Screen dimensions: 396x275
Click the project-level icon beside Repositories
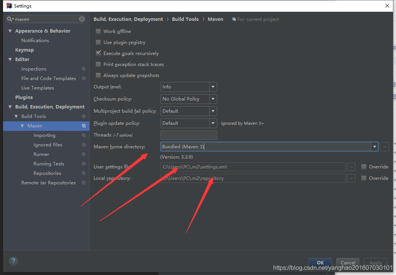(84, 173)
